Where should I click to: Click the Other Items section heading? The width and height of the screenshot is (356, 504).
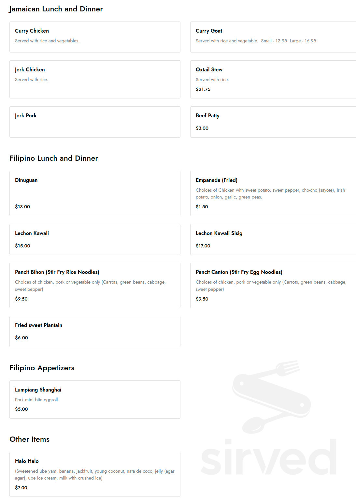(x=30, y=439)
